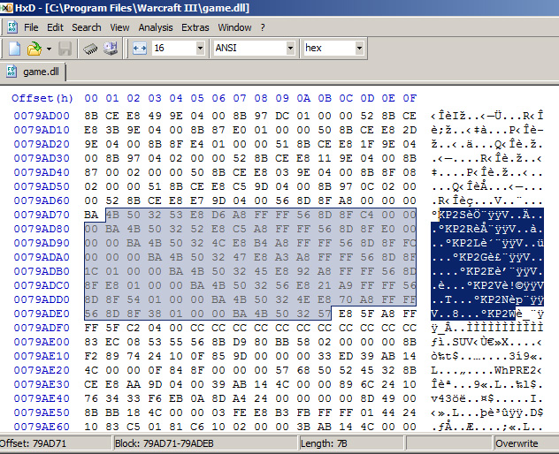Image resolution: width=559 pixels, height=454 pixels.
Task: Click offset row 0079AE60
Action: coord(42,427)
